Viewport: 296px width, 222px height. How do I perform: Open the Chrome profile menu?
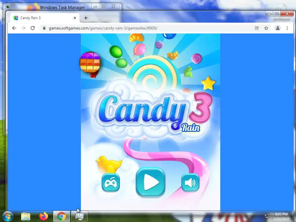[278, 28]
